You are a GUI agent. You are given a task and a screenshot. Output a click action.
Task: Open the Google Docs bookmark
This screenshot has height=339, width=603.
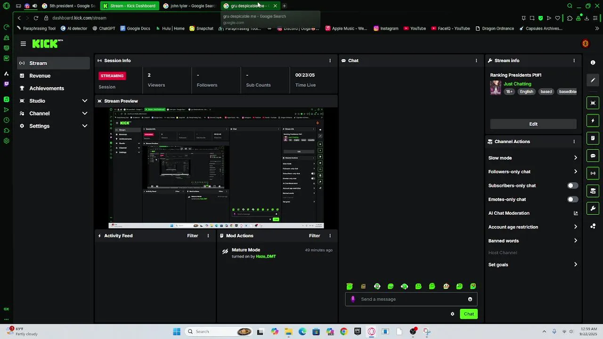[135, 28]
